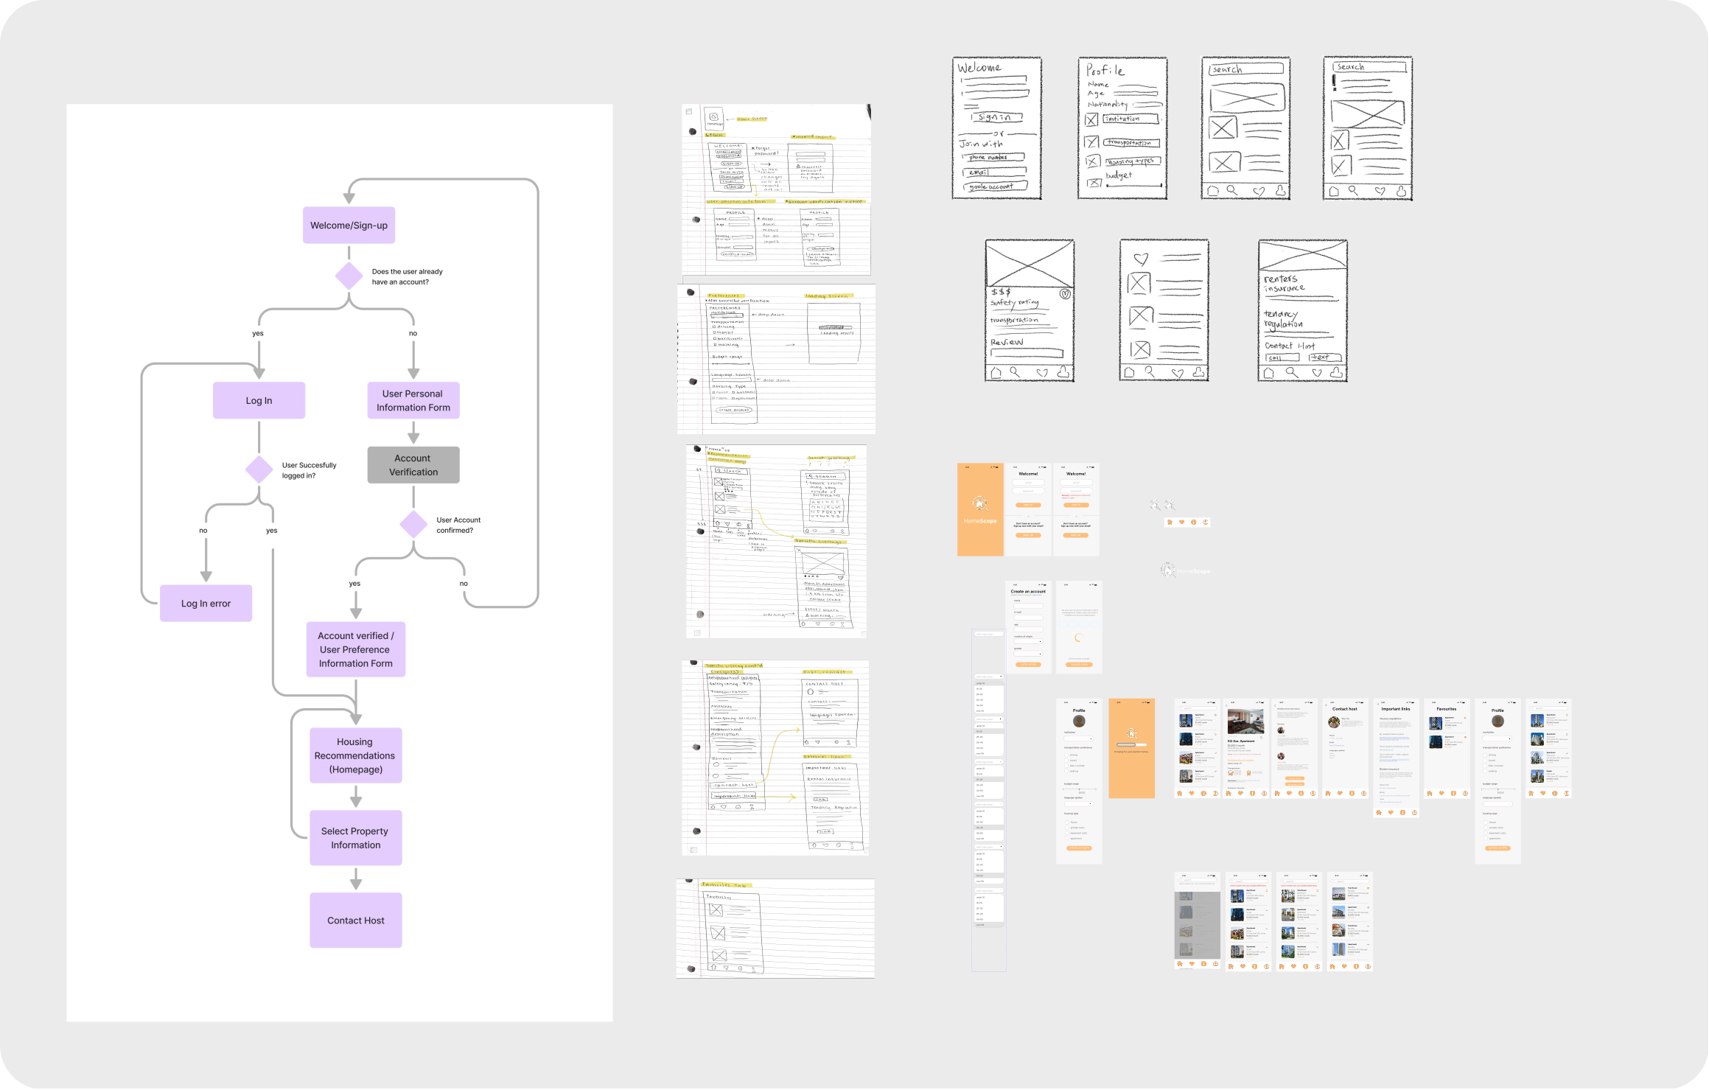1709x1090 pixels.
Task: Check 'apartment' on the create-account Profile mockup
Action: (x=1067, y=838)
